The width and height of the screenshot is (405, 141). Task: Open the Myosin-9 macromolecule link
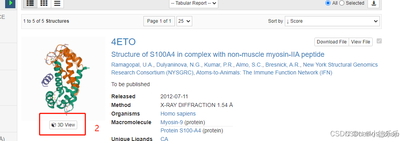(x=172, y=122)
